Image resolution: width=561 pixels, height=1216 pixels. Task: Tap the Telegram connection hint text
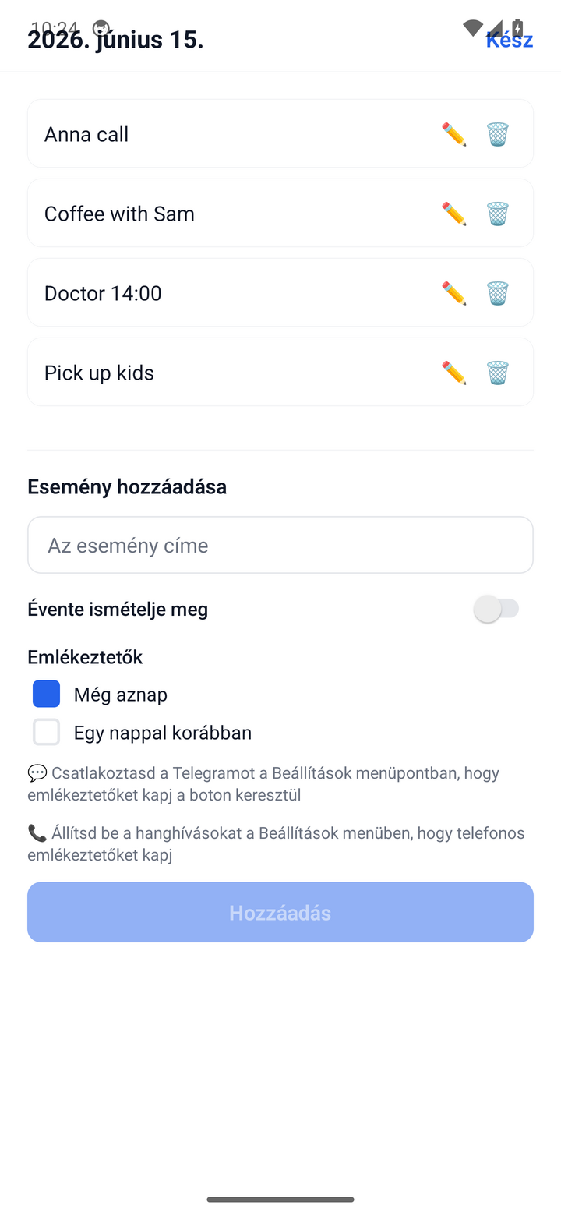pyautogui.click(x=263, y=784)
